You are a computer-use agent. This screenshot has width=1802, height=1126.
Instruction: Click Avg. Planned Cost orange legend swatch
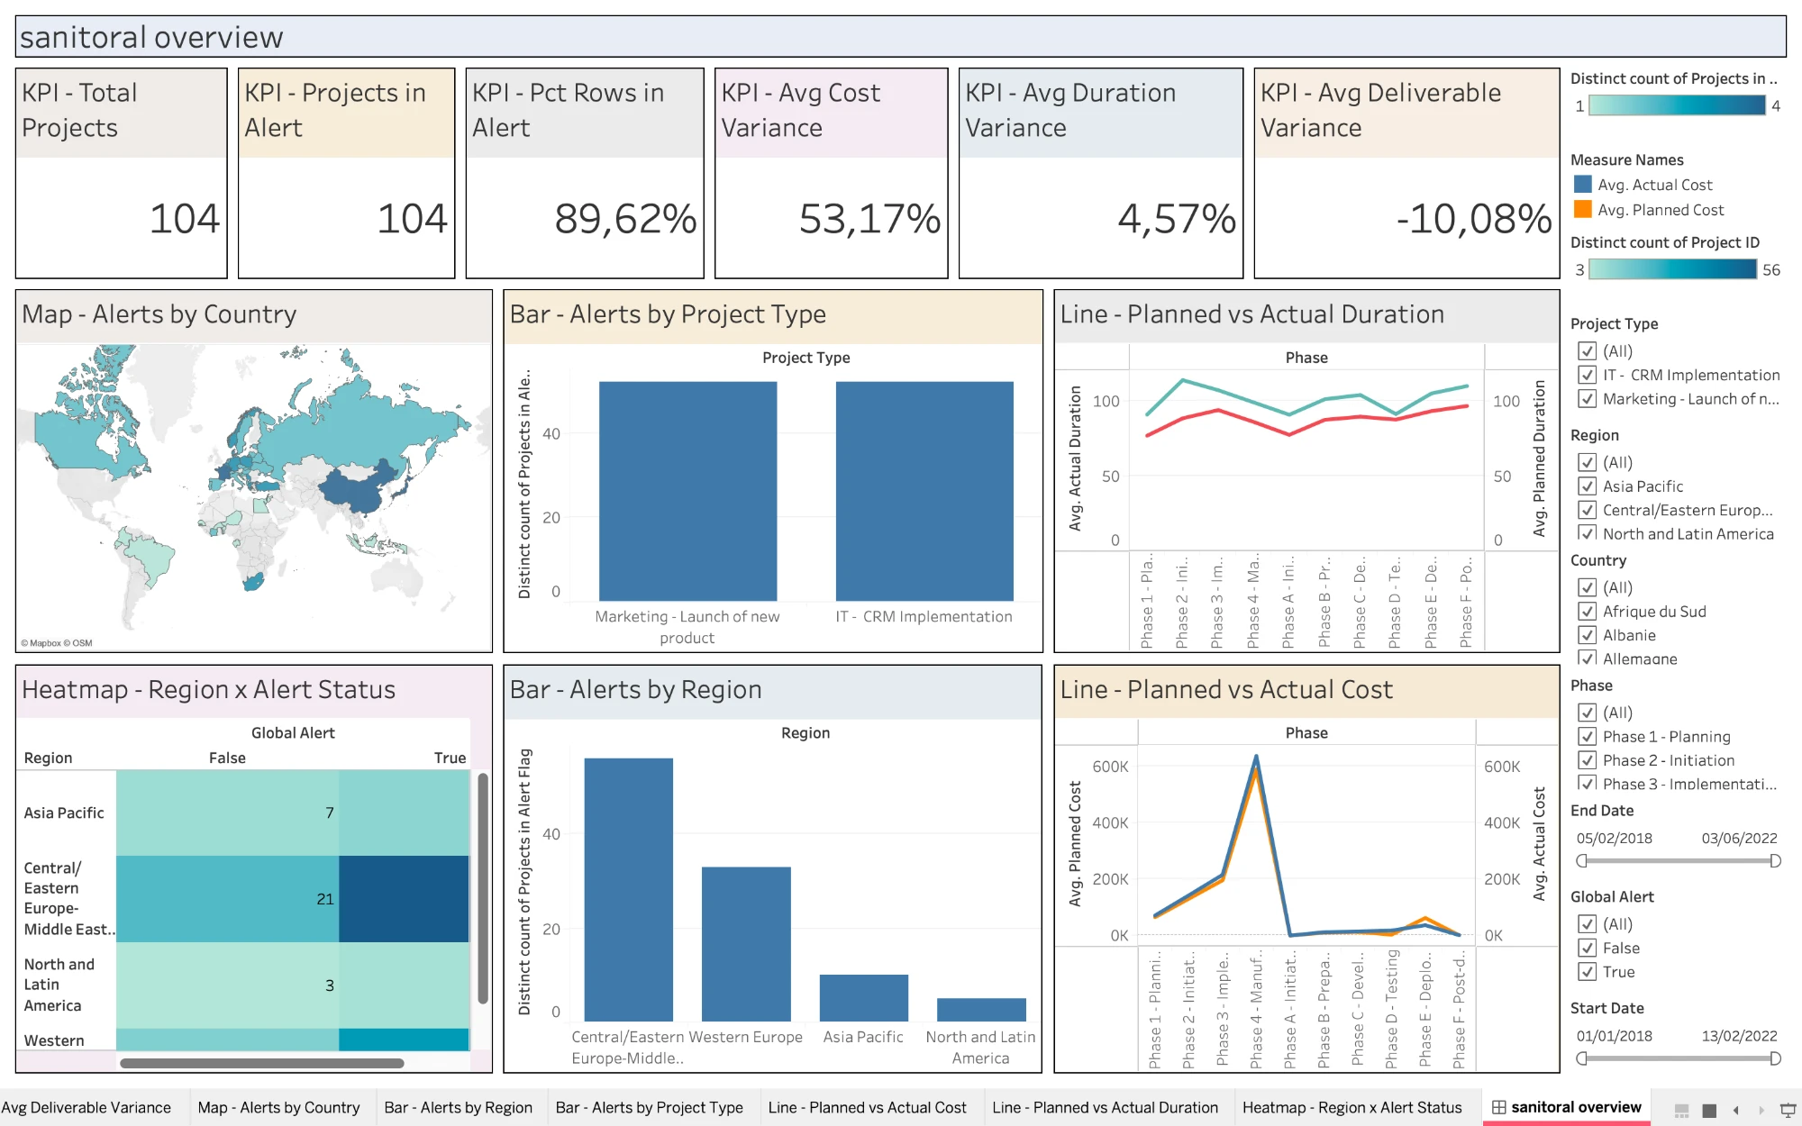point(1582,209)
